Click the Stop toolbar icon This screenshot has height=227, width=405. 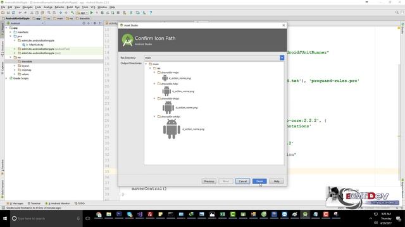click(x=118, y=13)
